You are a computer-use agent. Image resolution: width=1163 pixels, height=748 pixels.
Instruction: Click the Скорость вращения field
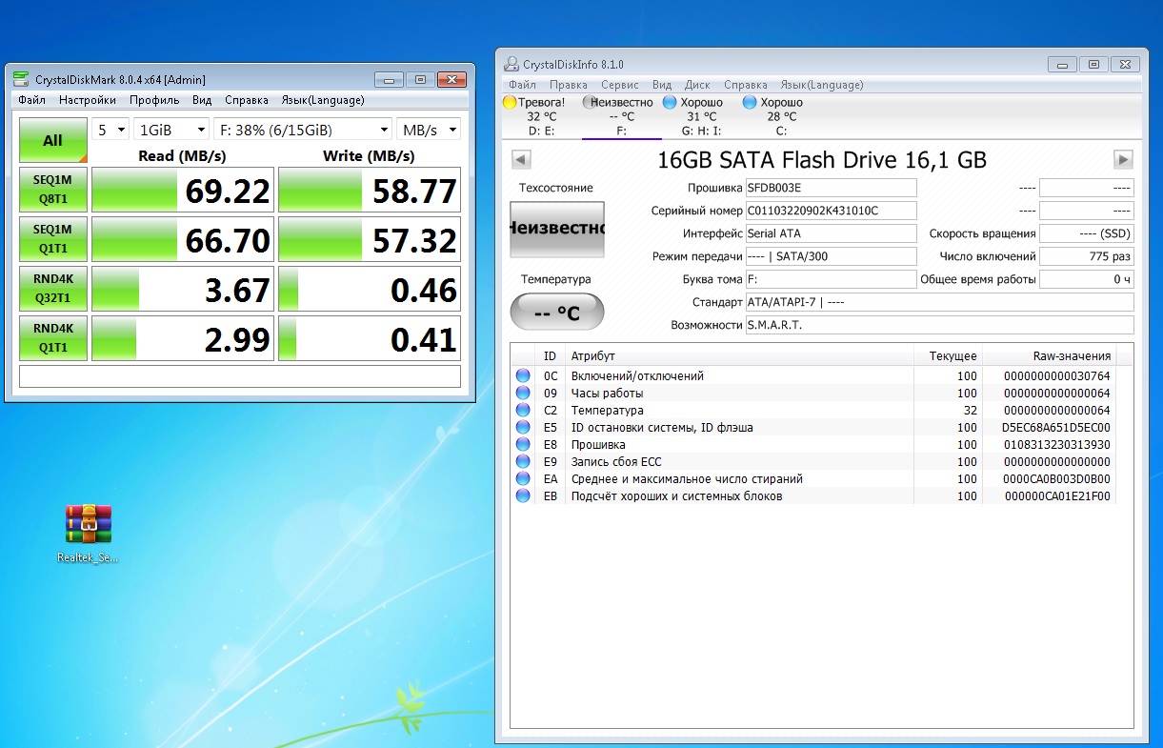click(1087, 233)
